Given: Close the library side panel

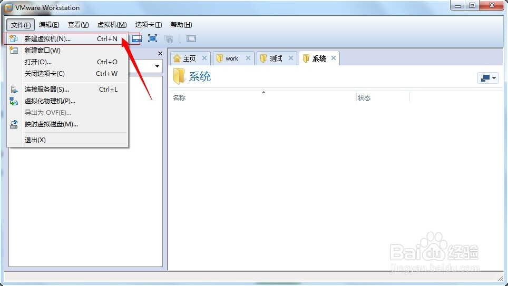Looking at the screenshot, I should (160, 53).
